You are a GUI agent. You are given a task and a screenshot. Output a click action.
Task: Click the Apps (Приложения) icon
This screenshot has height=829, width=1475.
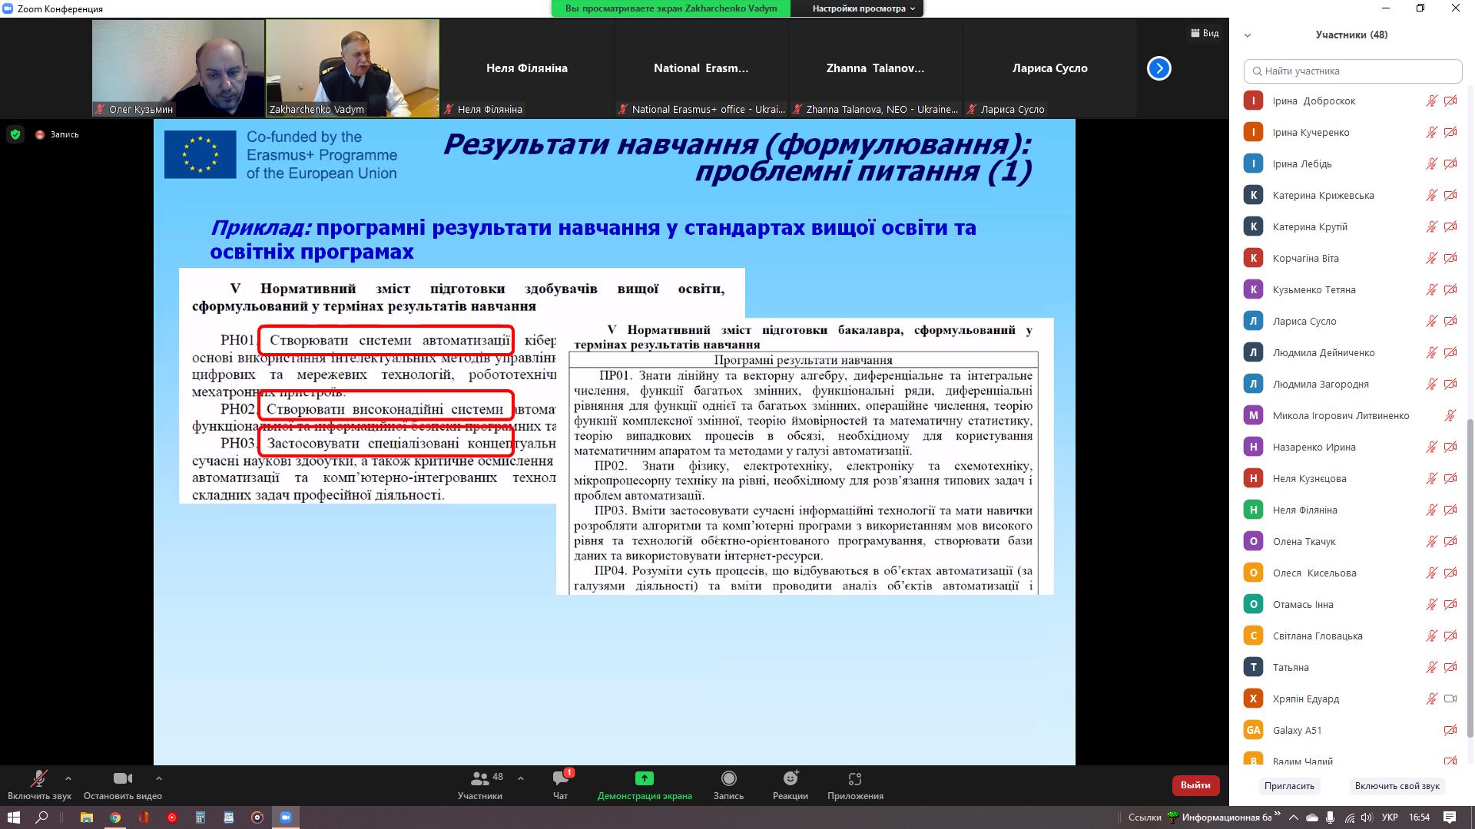click(854, 780)
